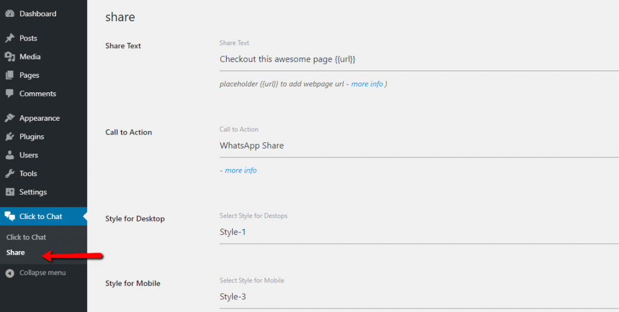Click into the Share Text input field
The image size is (619, 312).
click(420, 60)
